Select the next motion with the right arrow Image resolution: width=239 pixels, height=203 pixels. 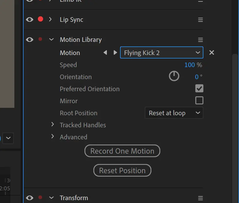pos(115,52)
